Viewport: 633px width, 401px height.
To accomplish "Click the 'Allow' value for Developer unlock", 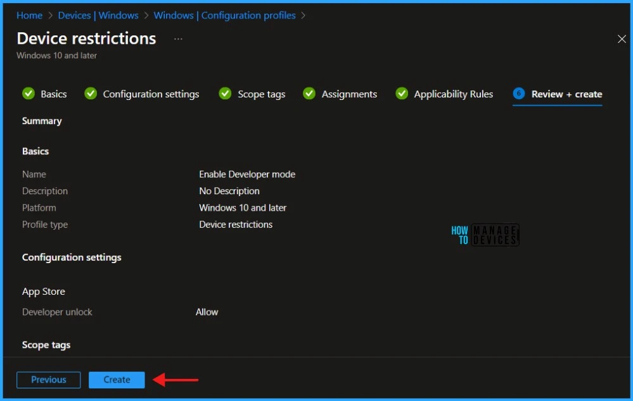I will point(207,312).
